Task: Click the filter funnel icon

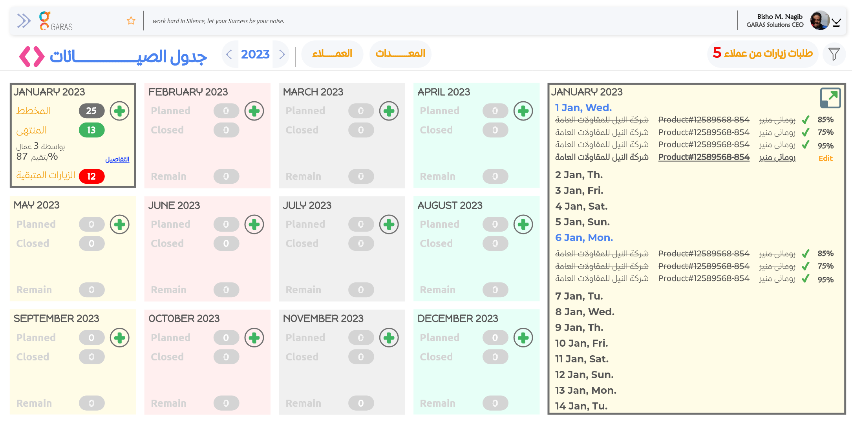Action: 834,54
